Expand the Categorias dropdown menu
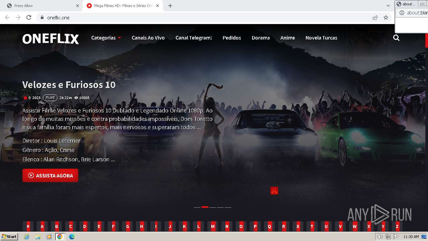The height and width of the screenshot is (241, 428). point(106,38)
